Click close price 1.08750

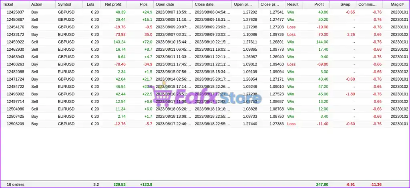[x=276, y=116]
